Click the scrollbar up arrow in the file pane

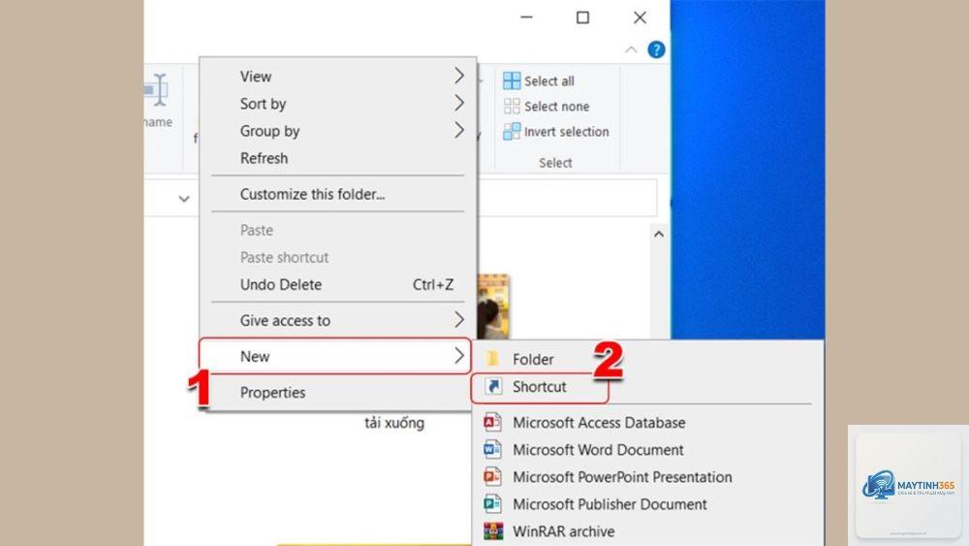pyautogui.click(x=659, y=234)
